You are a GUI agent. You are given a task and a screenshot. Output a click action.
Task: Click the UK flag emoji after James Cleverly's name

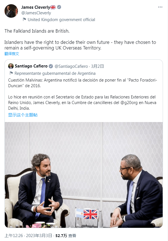click(x=53, y=7)
